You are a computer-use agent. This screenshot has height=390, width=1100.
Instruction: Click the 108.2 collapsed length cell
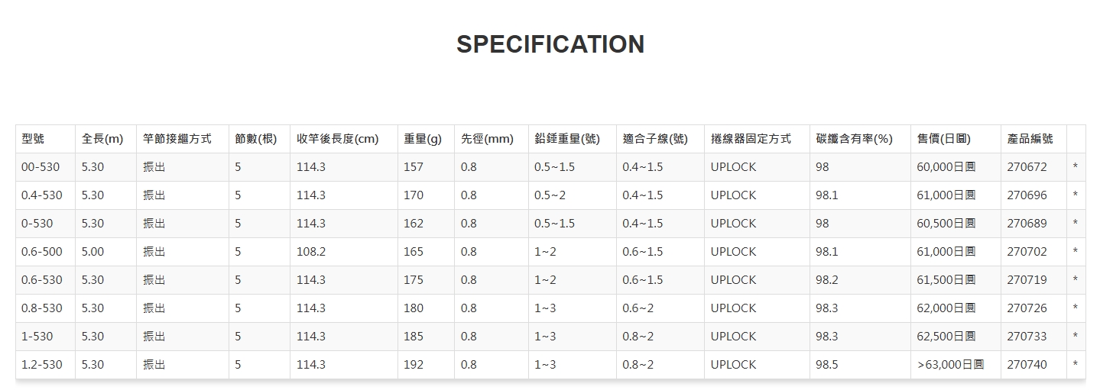tap(311, 252)
